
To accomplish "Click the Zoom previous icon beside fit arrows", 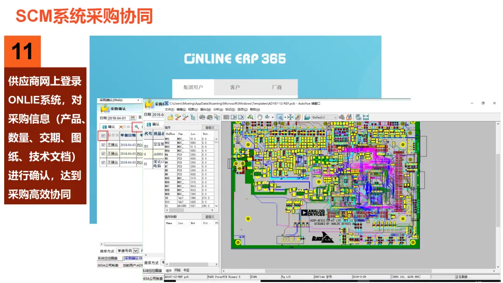I will (298, 117).
